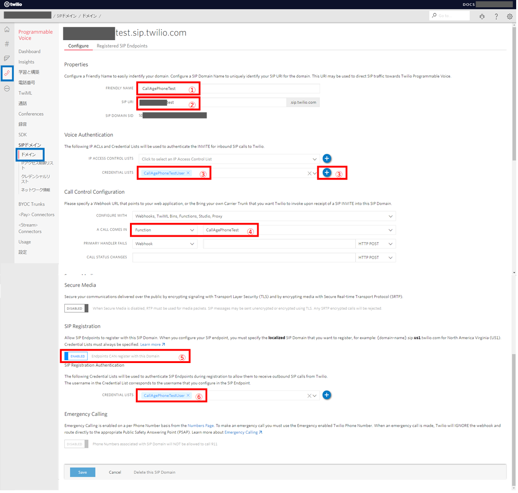Remove CallAgePhoneTestUser from SIP Registration lists

pyautogui.click(x=189, y=396)
